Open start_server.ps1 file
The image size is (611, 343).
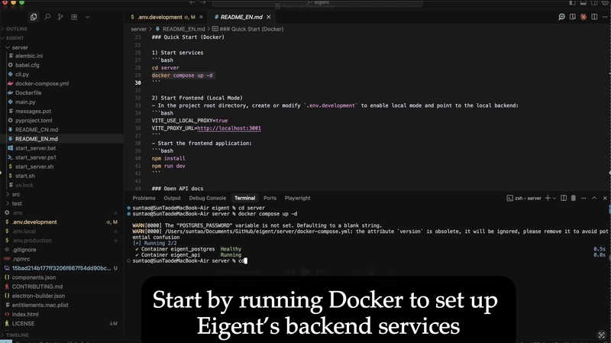pos(35,157)
